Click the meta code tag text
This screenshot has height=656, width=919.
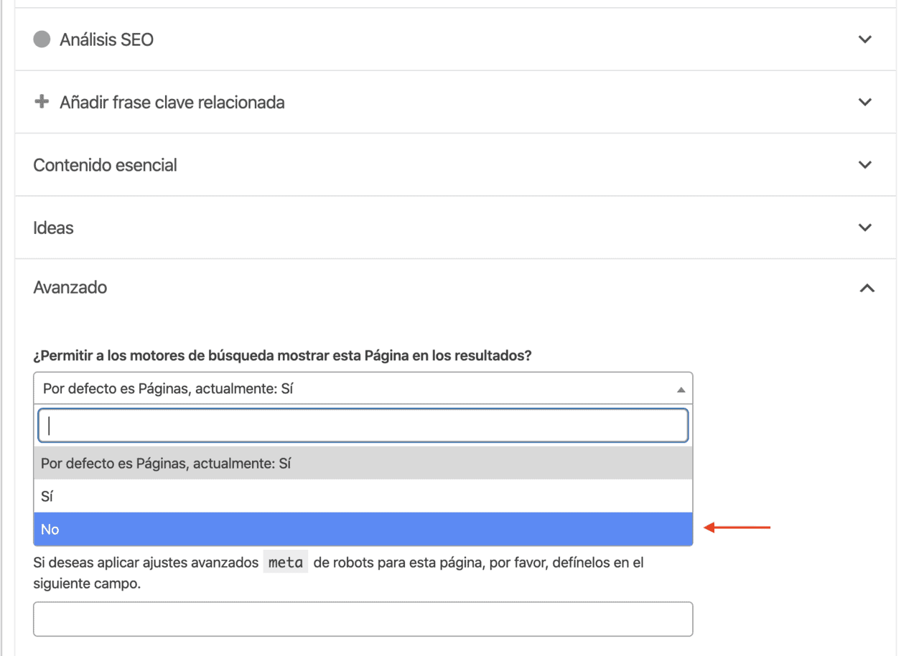pos(286,563)
